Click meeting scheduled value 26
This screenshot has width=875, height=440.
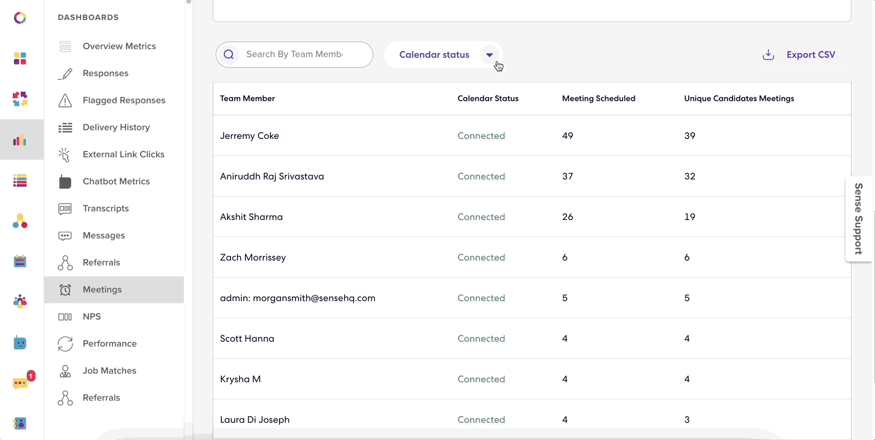[x=568, y=217]
